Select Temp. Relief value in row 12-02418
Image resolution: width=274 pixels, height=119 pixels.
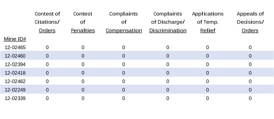[x=208, y=73]
